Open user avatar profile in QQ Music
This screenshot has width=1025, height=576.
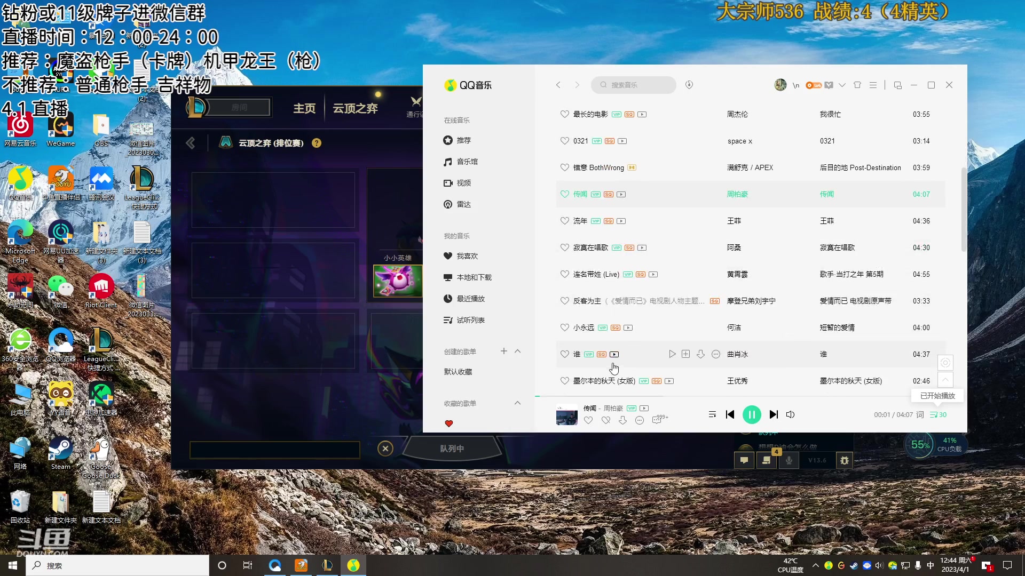click(780, 85)
